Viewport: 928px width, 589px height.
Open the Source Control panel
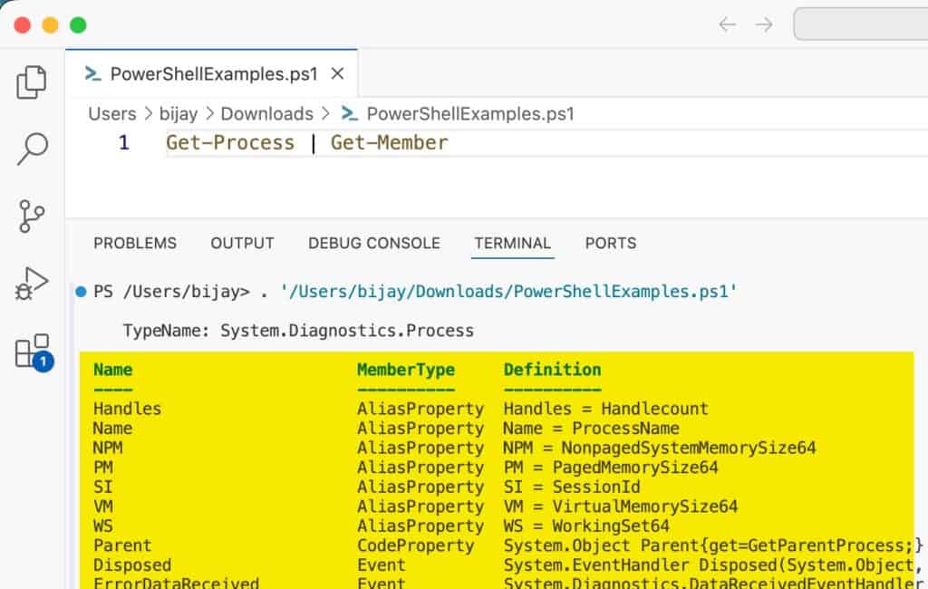32,216
